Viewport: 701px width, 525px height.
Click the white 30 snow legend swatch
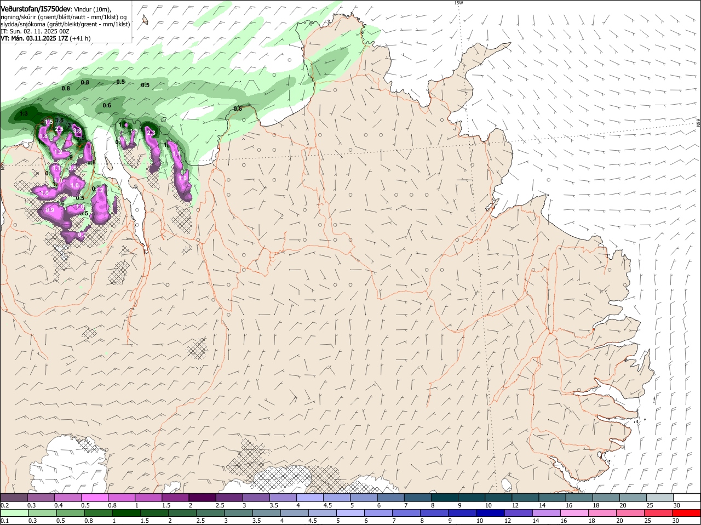687,498
